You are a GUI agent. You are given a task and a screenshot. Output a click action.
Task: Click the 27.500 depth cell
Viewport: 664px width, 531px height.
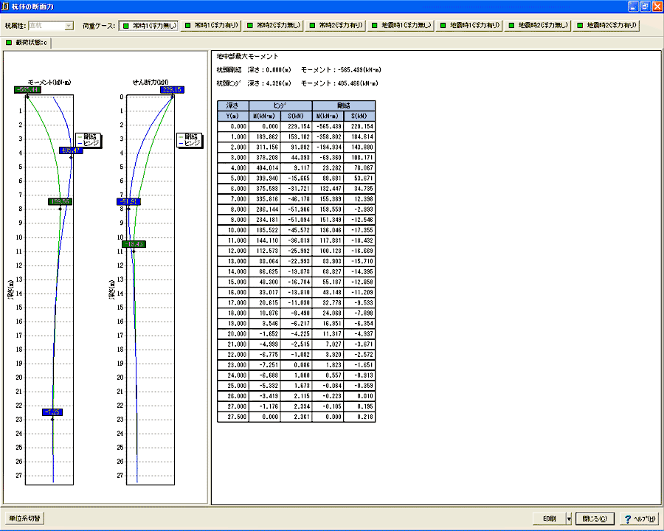[233, 417]
